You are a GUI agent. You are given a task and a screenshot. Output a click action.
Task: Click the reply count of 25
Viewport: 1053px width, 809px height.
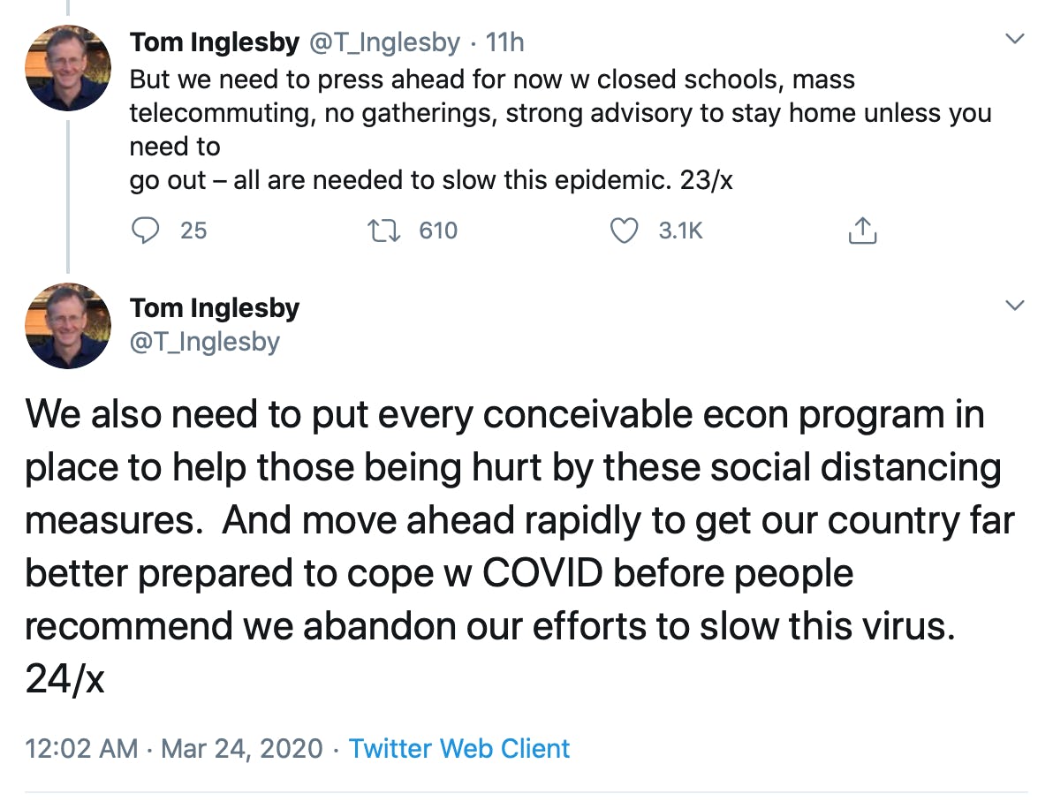[x=193, y=231]
